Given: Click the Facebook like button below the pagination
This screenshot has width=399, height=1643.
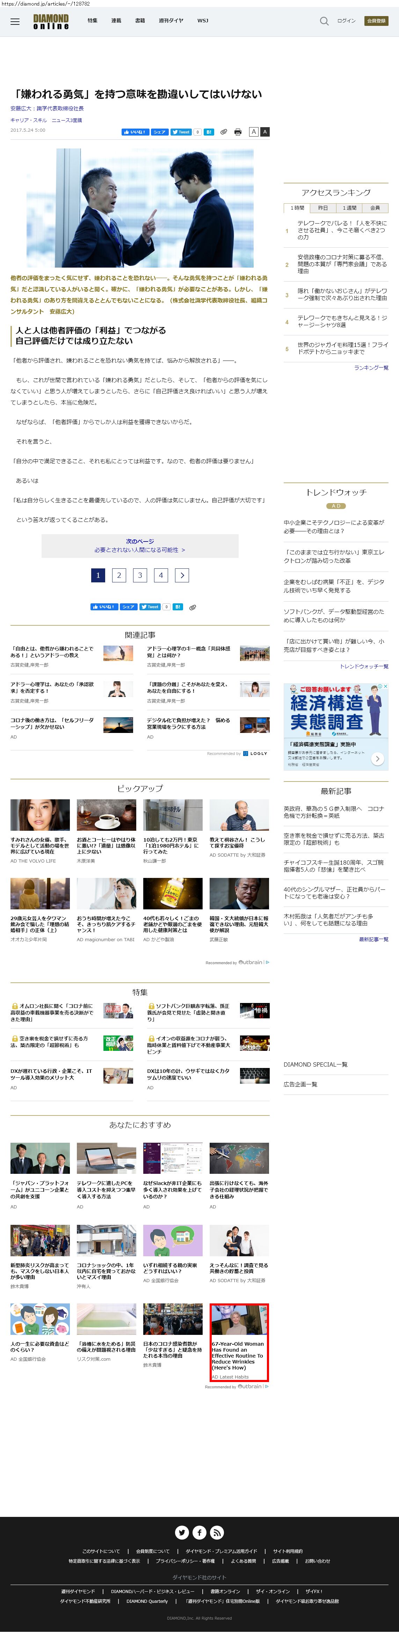Looking at the screenshot, I should pyautogui.click(x=104, y=606).
